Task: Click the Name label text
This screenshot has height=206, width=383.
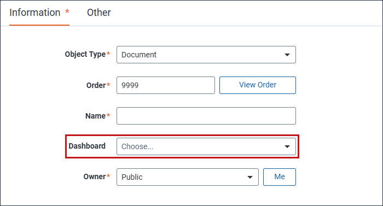Action: click(96, 116)
